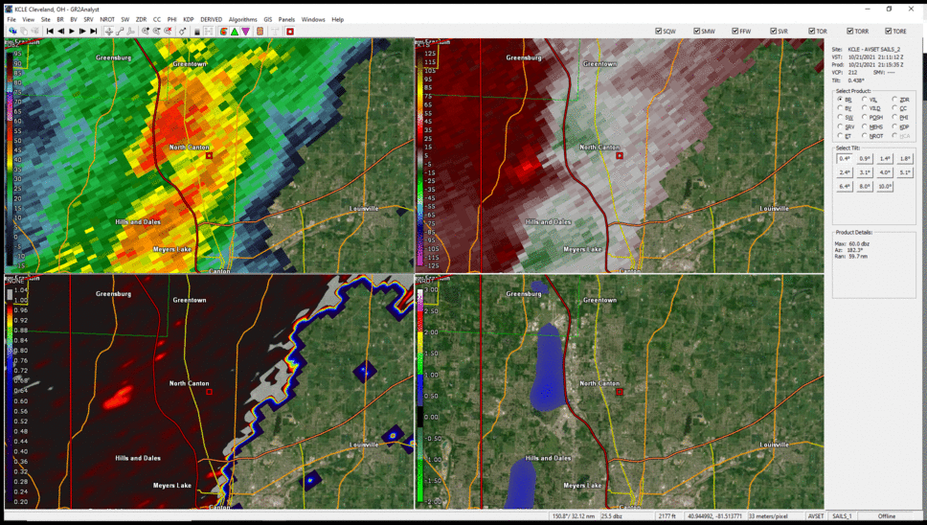Screen dimensions: 927x525
Task: Click the red square record icon
Action: [x=290, y=32]
